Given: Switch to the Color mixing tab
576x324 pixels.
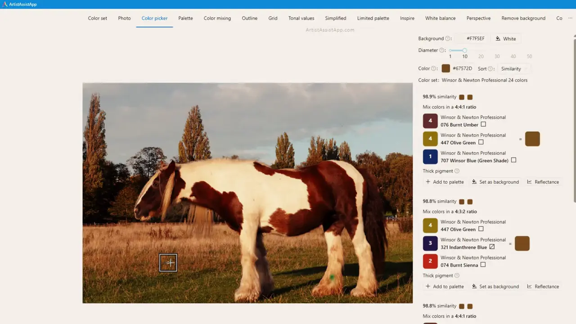Looking at the screenshot, I should [217, 18].
